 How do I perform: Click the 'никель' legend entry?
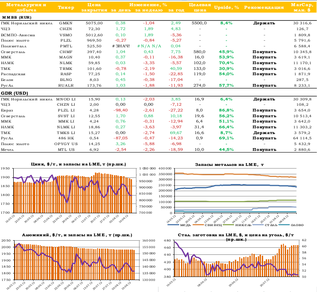[238, 225]
